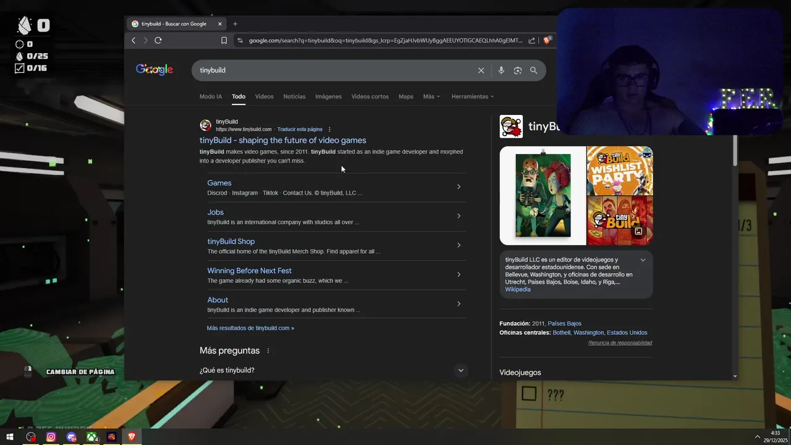The height and width of the screenshot is (445, 791).
Task: Click the tinyBuild favicon in first result
Action: [x=205, y=125]
